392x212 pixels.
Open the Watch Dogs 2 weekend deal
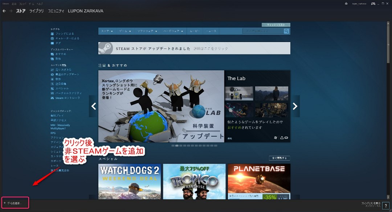(130, 182)
